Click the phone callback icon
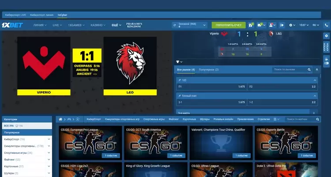This screenshot has height=177, width=331. click(326, 25)
